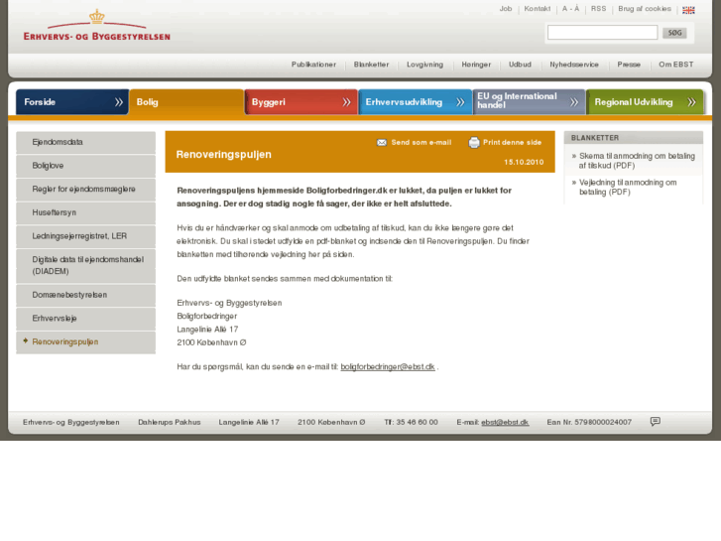Select Digitale data til ejendomshandel (DIADEM)
The height and width of the screenshot is (541, 721).
coord(85,266)
